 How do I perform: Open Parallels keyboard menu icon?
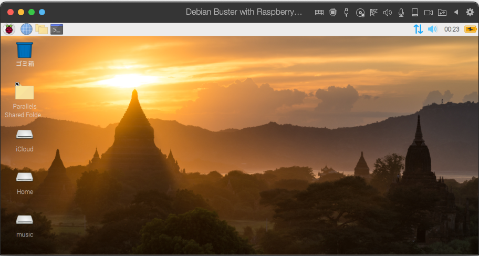319,13
